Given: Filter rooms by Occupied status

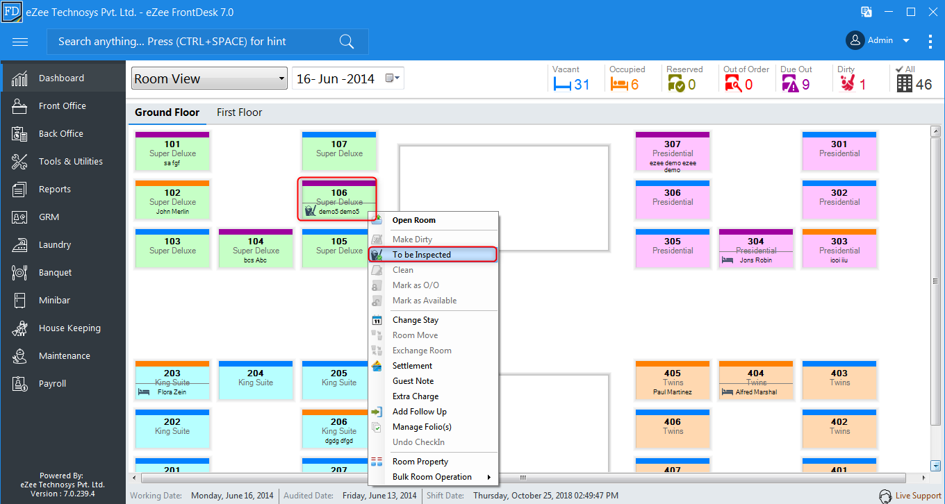Looking at the screenshot, I should coord(627,79).
